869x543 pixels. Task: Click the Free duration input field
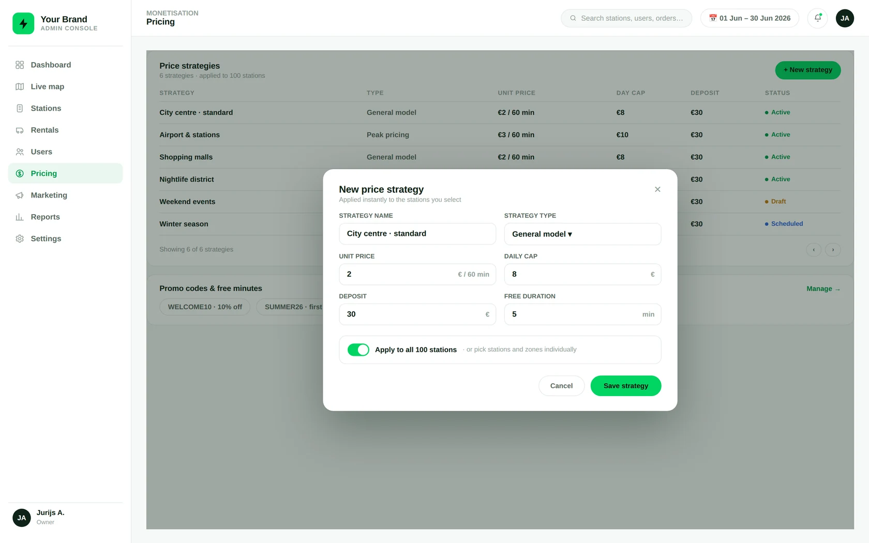(582, 314)
